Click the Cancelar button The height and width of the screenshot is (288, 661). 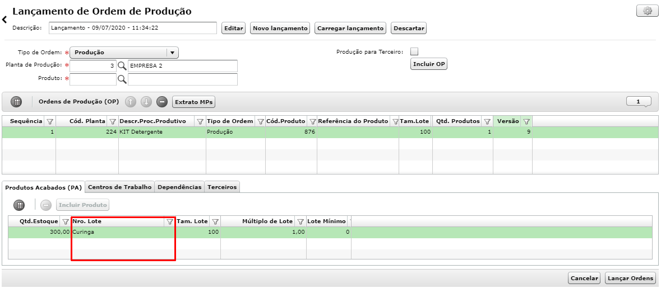(x=584, y=278)
